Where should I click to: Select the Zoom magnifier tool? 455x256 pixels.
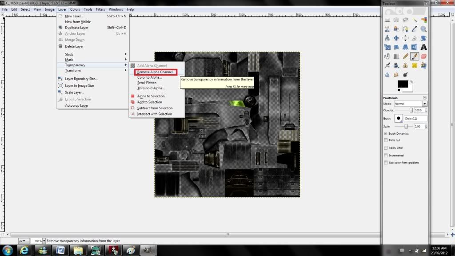tap(423, 29)
